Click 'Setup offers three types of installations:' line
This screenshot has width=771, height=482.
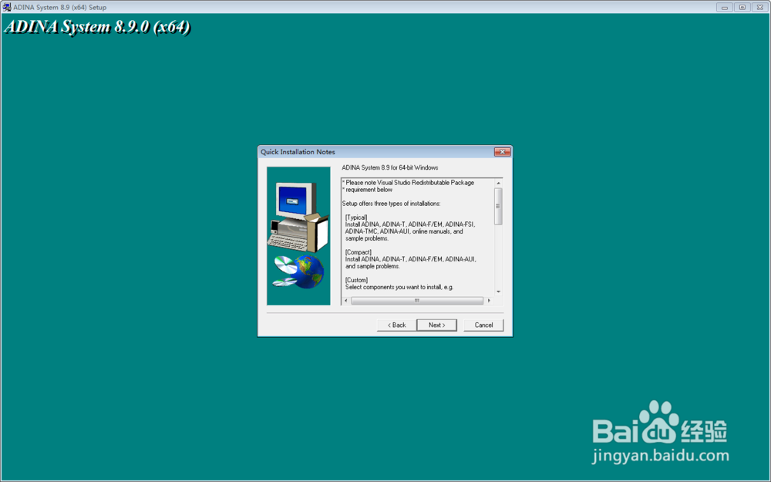click(392, 204)
